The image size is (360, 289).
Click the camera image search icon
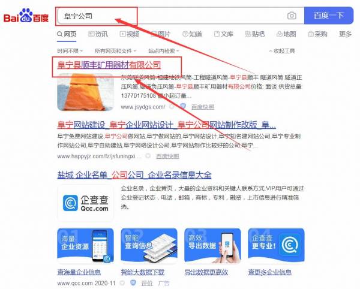[292, 16]
